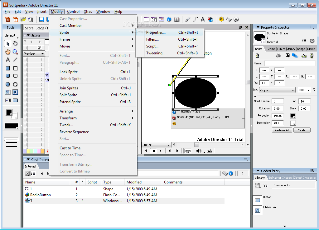This screenshot has width=319, height=230.
Task: Open the Ink Copy dropdown
Action: click(x=277, y=90)
